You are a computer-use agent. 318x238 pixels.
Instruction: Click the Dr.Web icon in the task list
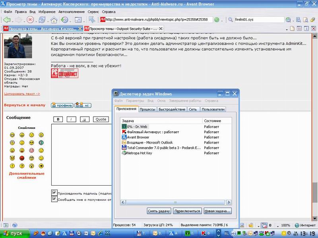point(124,127)
